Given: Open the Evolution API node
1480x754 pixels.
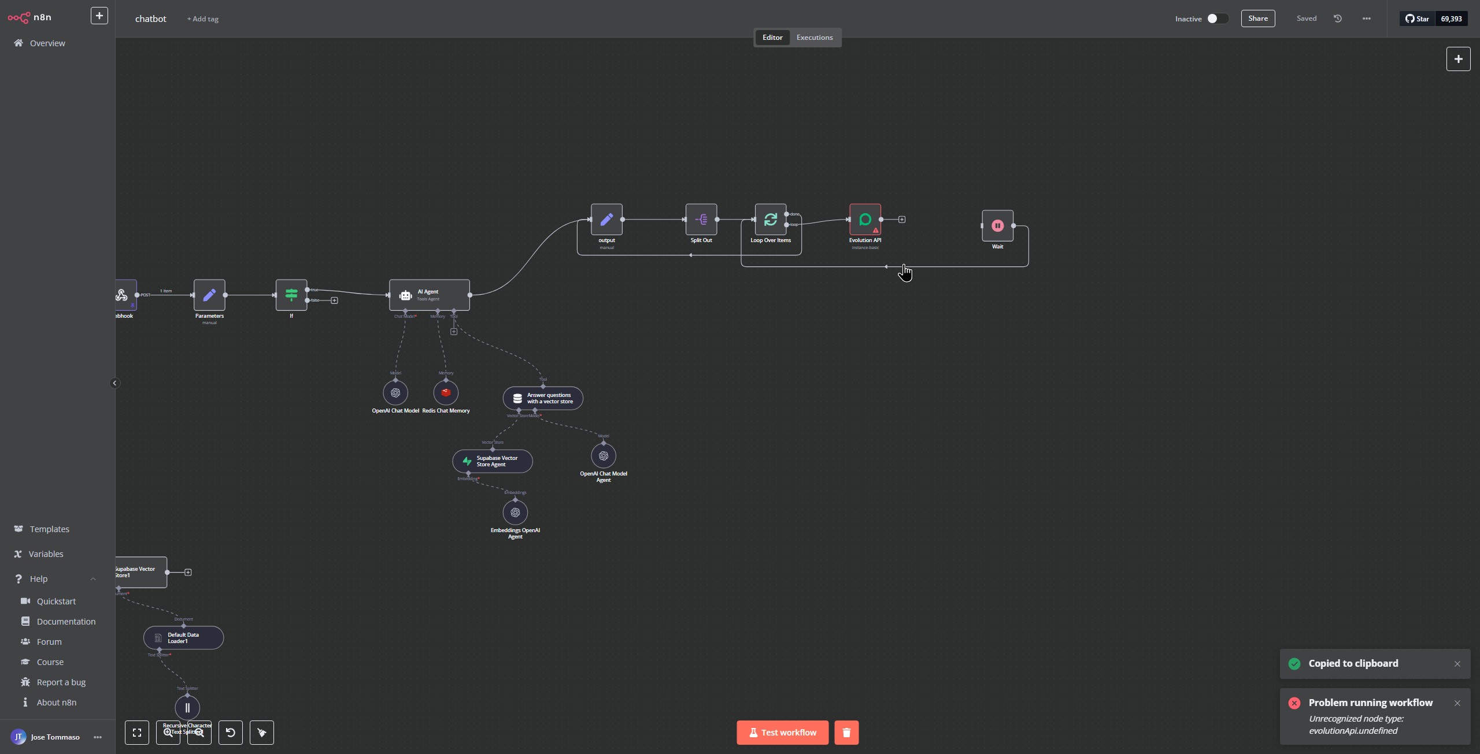Looking at the screenshot, I should [865, 220].
